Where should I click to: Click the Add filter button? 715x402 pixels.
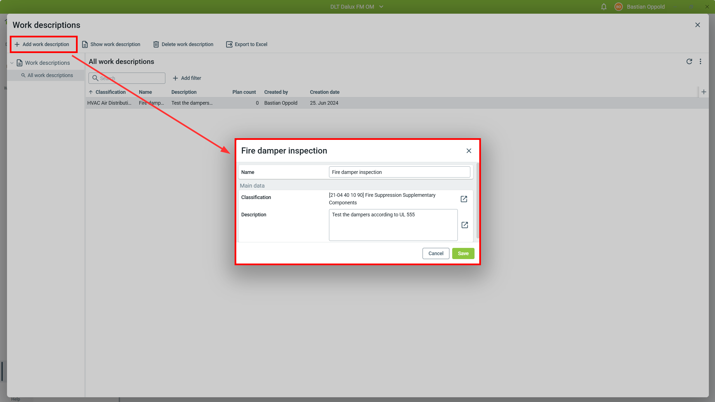click(187, 78)
